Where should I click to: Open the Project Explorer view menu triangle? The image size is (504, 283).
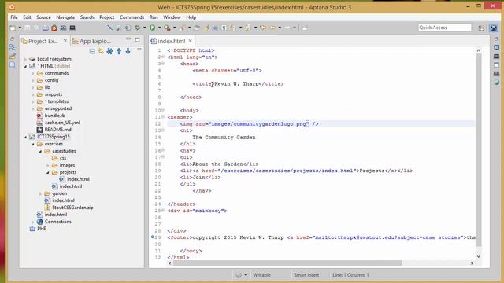139,50
